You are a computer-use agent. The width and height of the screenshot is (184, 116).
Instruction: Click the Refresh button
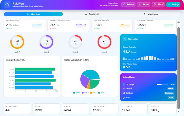coord(128,5)
